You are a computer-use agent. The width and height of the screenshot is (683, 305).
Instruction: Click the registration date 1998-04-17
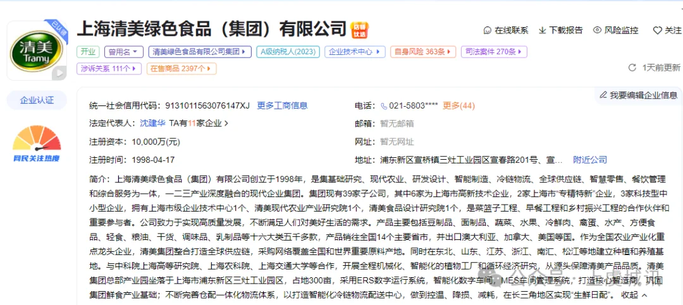pyautogui.click(x=153, y=160)
